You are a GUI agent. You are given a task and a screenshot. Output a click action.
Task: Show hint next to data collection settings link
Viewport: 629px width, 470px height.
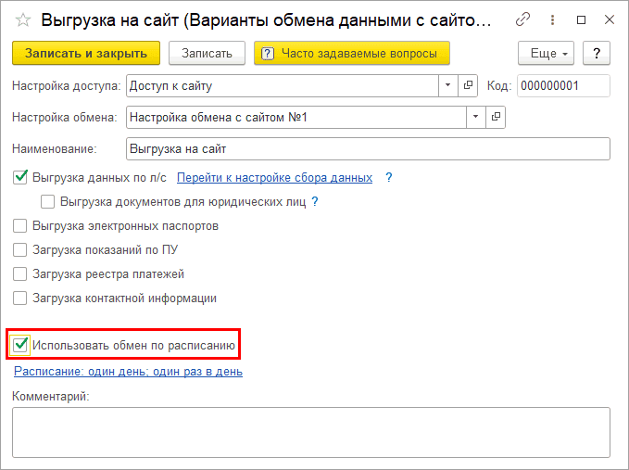(x=389, y=177)
